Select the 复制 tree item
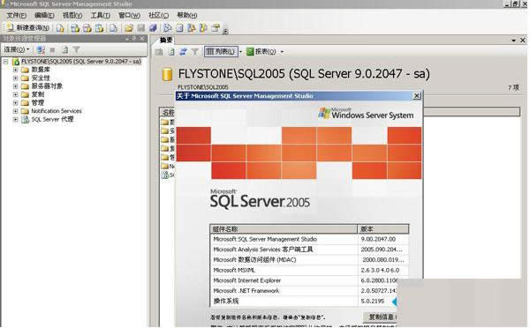530x328 pixels. pos(38,94)
